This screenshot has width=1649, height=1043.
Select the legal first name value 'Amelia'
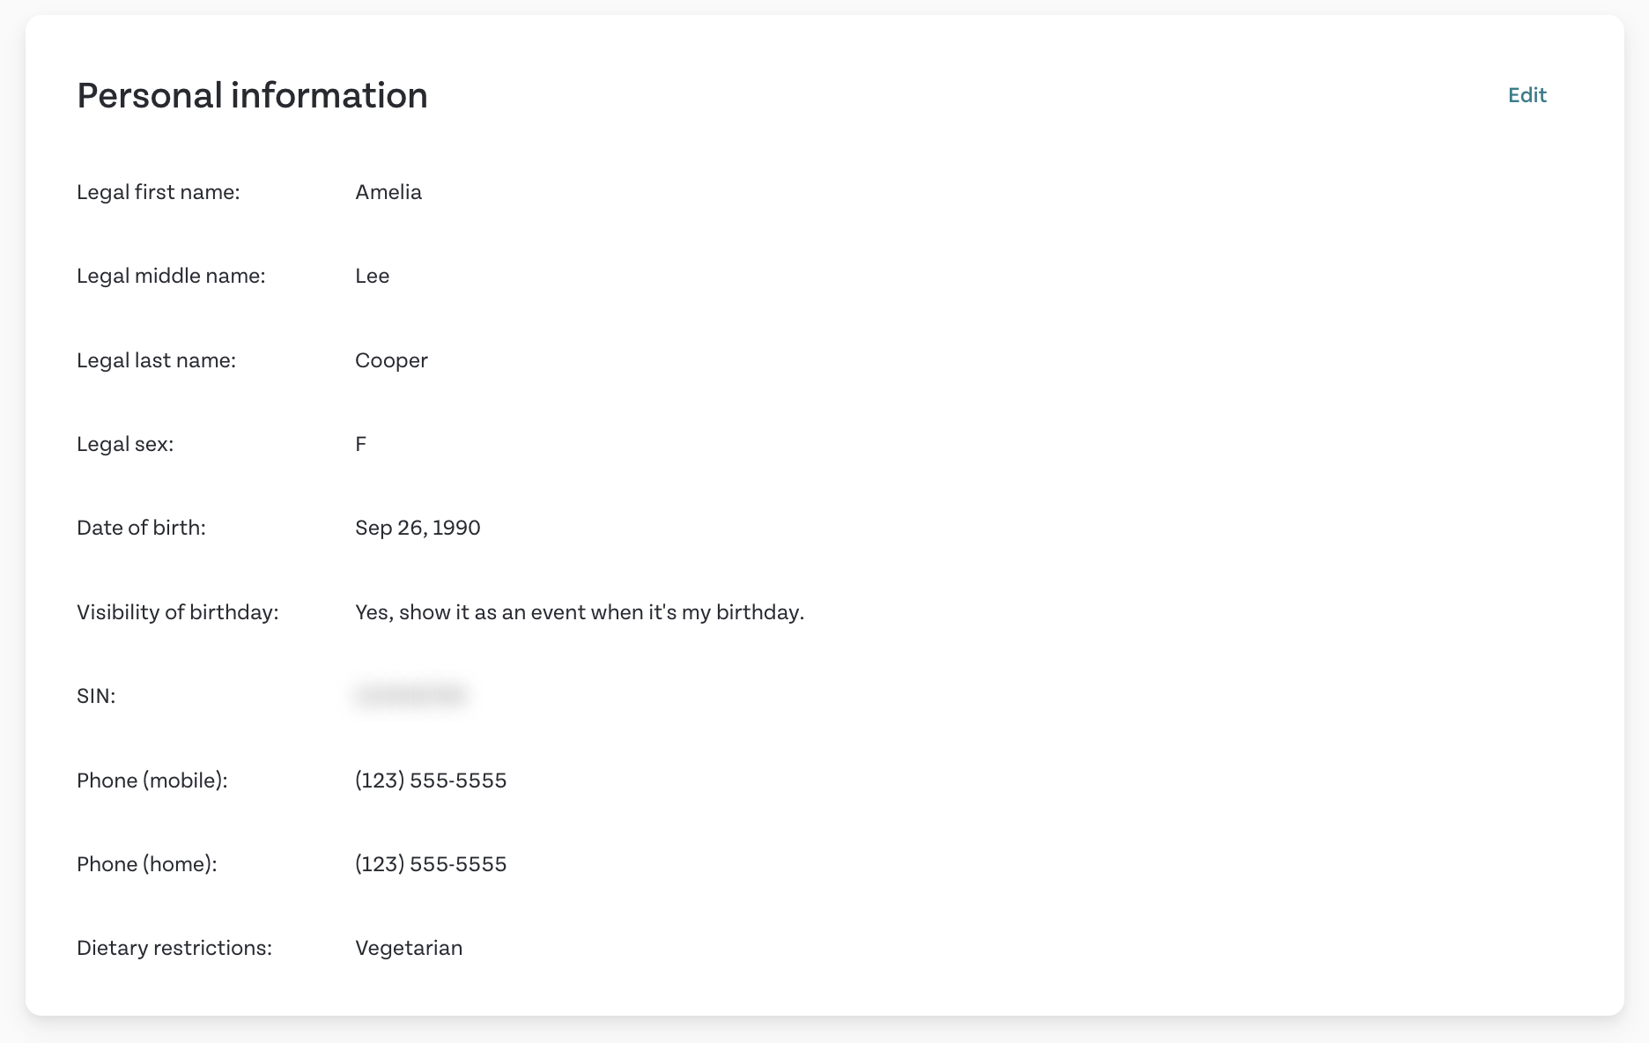[388, 192]
